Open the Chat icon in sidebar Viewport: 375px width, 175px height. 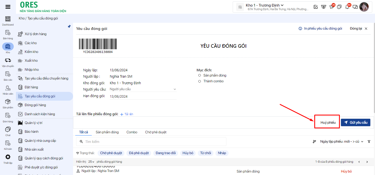click(8, 129)
